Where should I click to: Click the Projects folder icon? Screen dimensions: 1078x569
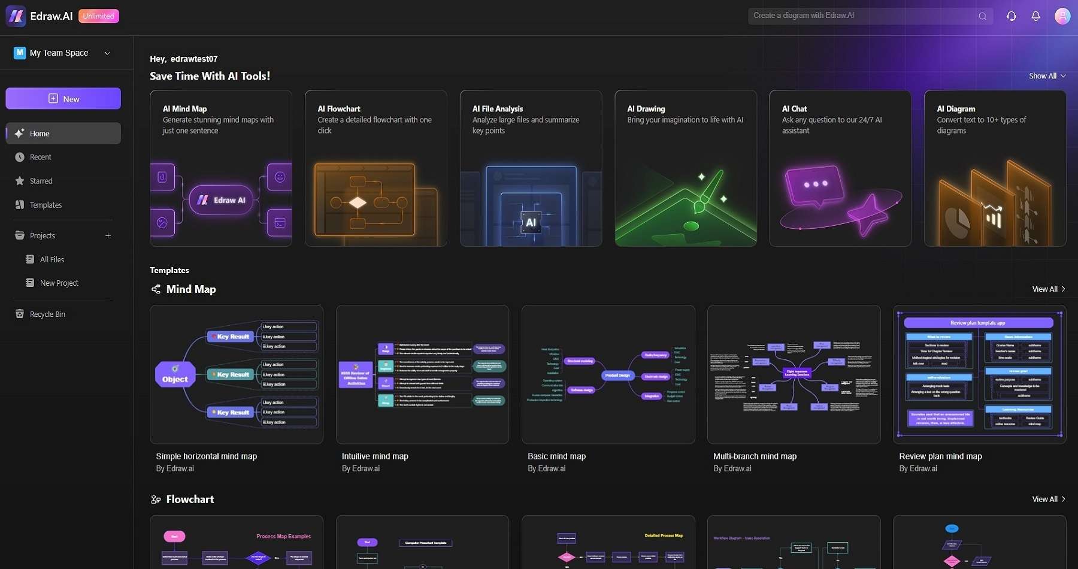pyautogui.click(x=20, y=235)
